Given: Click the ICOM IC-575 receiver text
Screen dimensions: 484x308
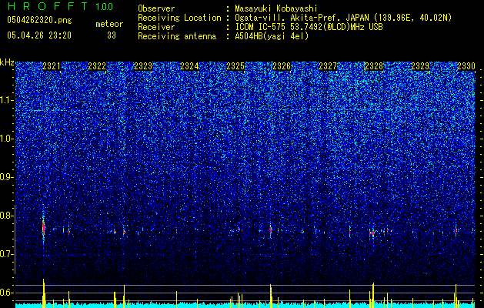Looking at the screenshot, I should [309, 27].
